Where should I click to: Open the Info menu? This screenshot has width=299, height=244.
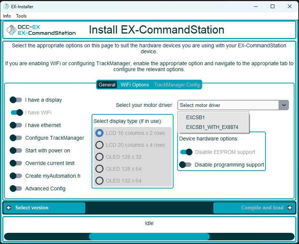point(7,16)
